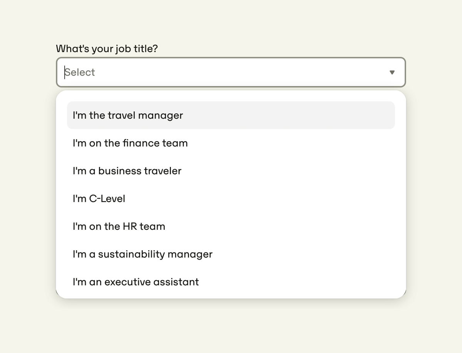Choose the HR team role entry

coord(118,226)
